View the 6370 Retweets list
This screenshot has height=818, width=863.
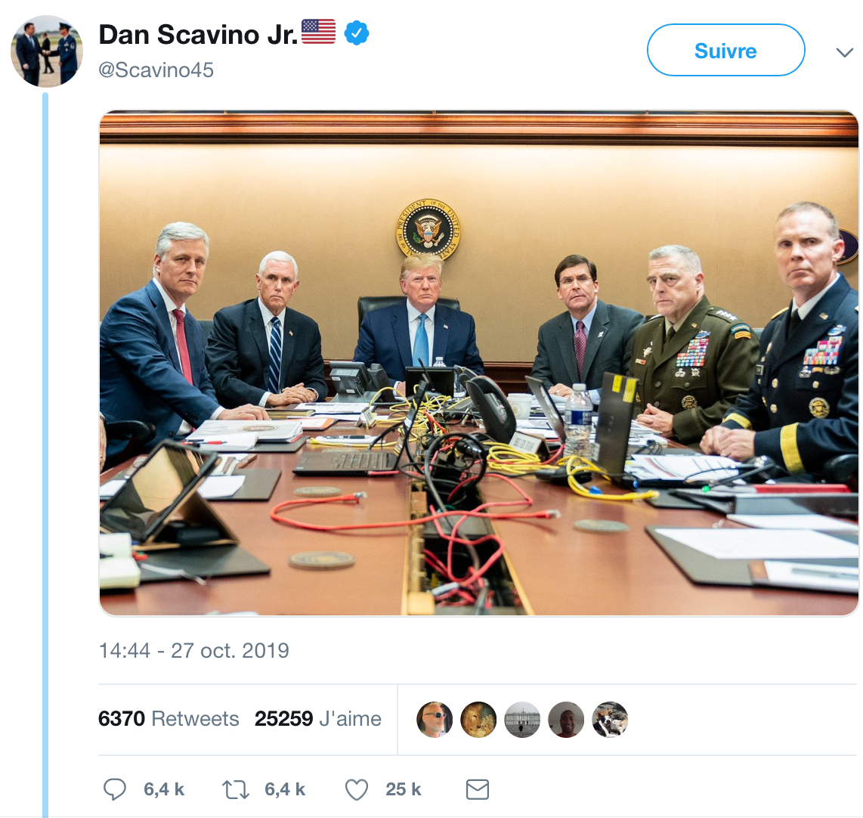[x=169, y=719]
